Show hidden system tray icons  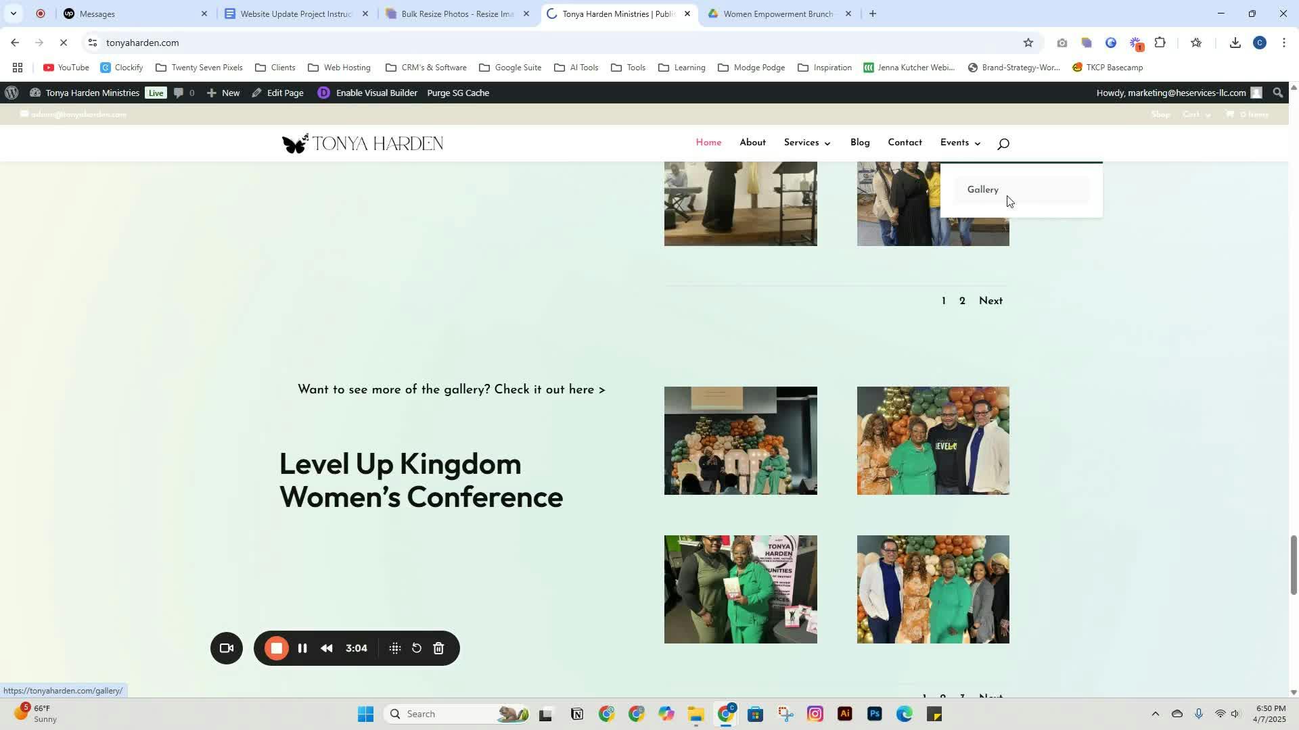point(1156,714)
